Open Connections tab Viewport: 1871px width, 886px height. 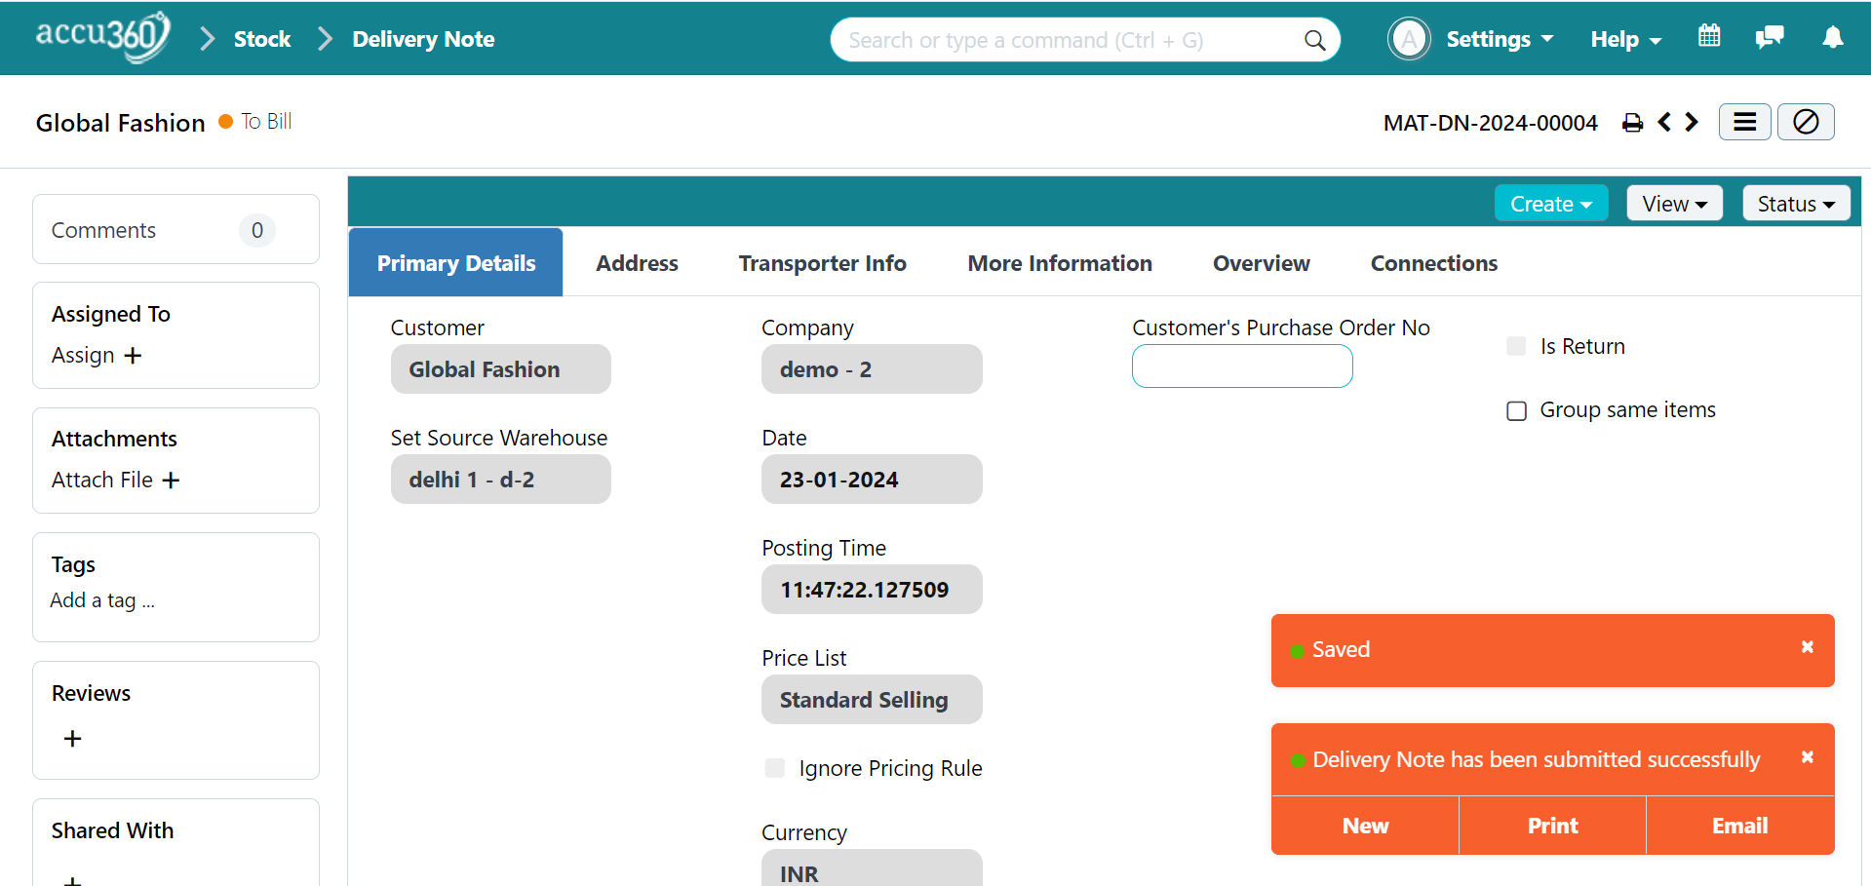pyautogui.click(x=1433, y=263)
